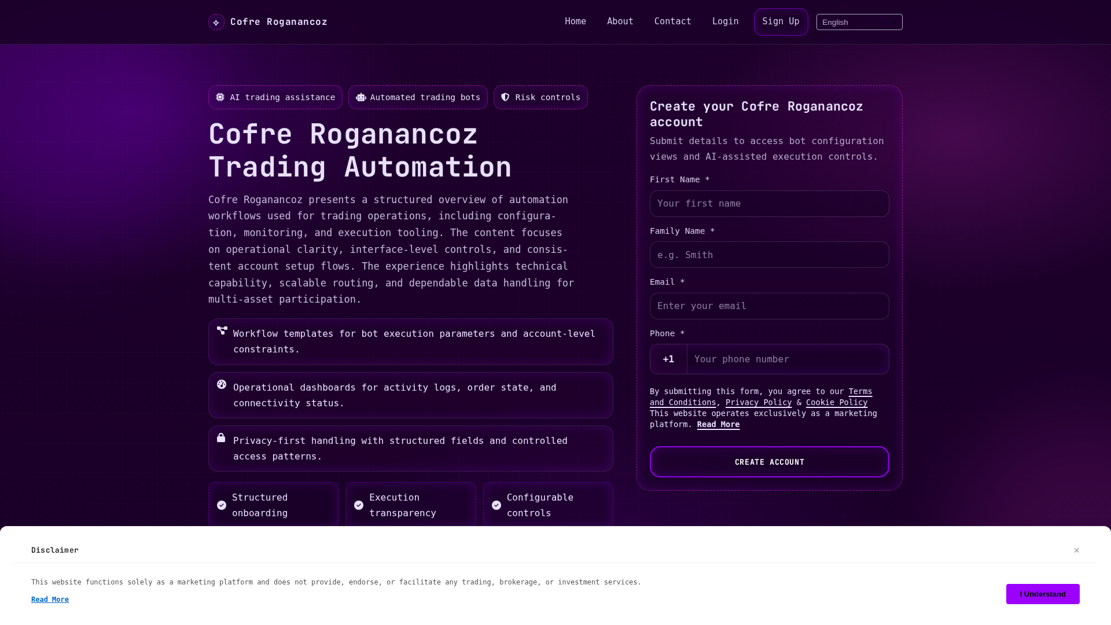Screen dimensions: 1111x625
Task: Click the I Understand button
Action: (1043, 594)
